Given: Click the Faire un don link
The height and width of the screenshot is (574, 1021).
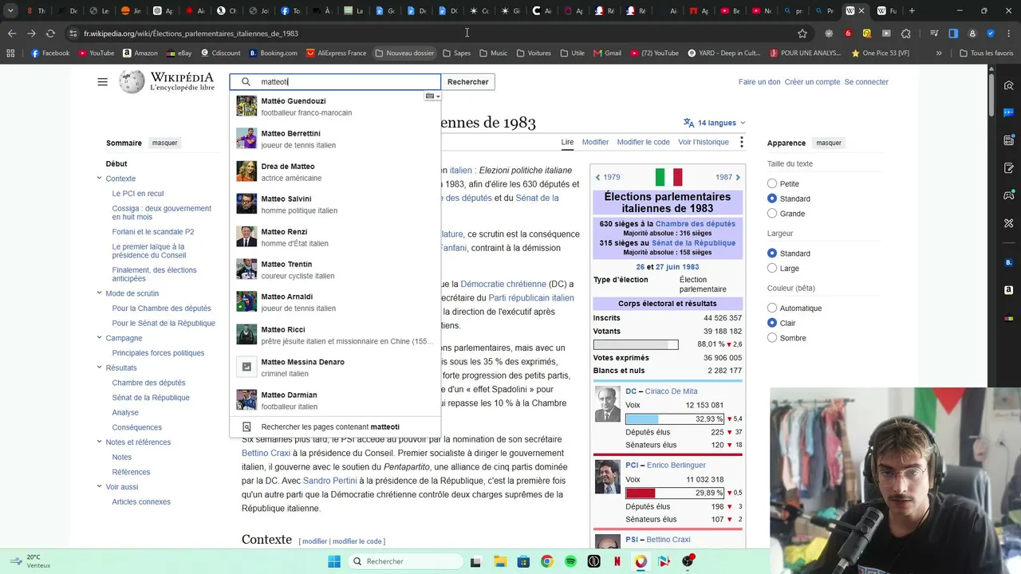Looking at the screenshot, I should [759, 82].
